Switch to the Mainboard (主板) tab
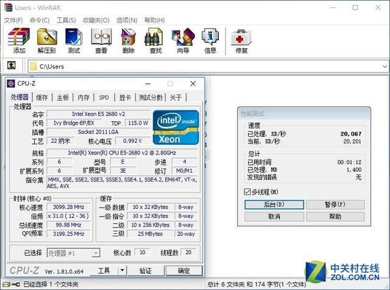390x290 pixels. tap(63, 98)
